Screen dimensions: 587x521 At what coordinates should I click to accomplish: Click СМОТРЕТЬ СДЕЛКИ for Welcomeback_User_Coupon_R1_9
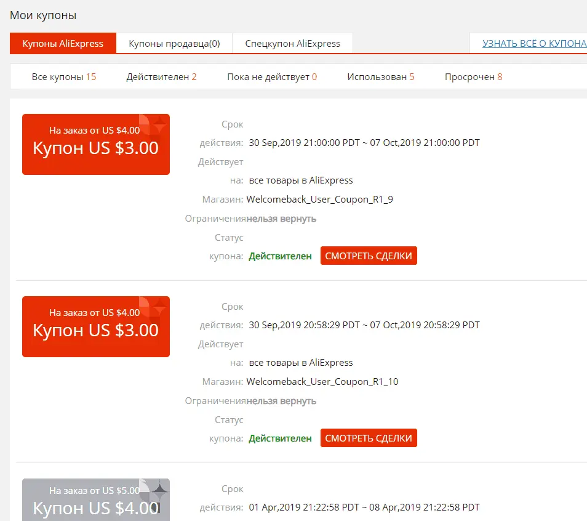(369, 256)
